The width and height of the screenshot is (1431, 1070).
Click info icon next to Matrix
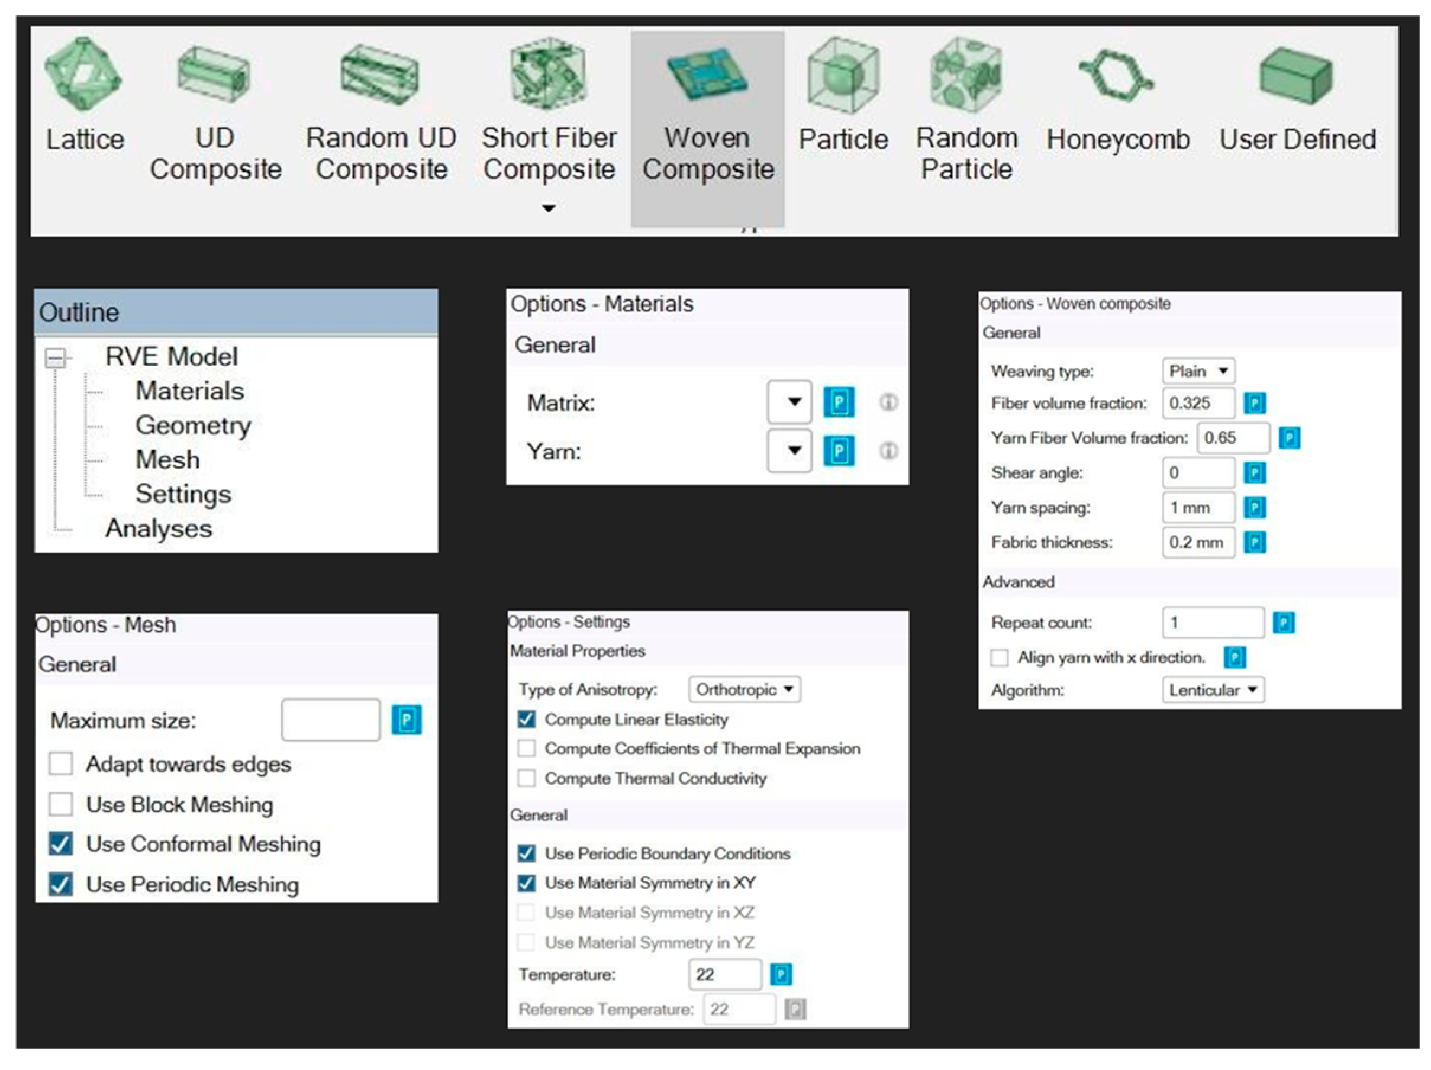888,402
